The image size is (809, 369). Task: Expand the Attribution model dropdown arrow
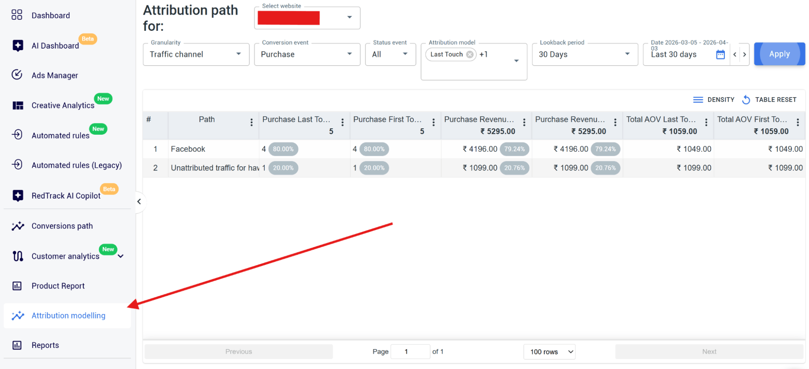pyautogui.click(x=516, y=61)
